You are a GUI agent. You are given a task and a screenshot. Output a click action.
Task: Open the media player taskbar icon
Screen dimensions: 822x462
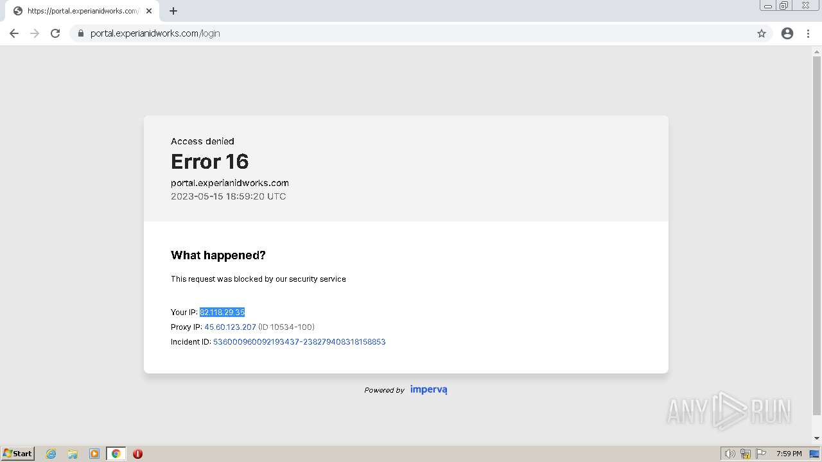tap(94, 454)
